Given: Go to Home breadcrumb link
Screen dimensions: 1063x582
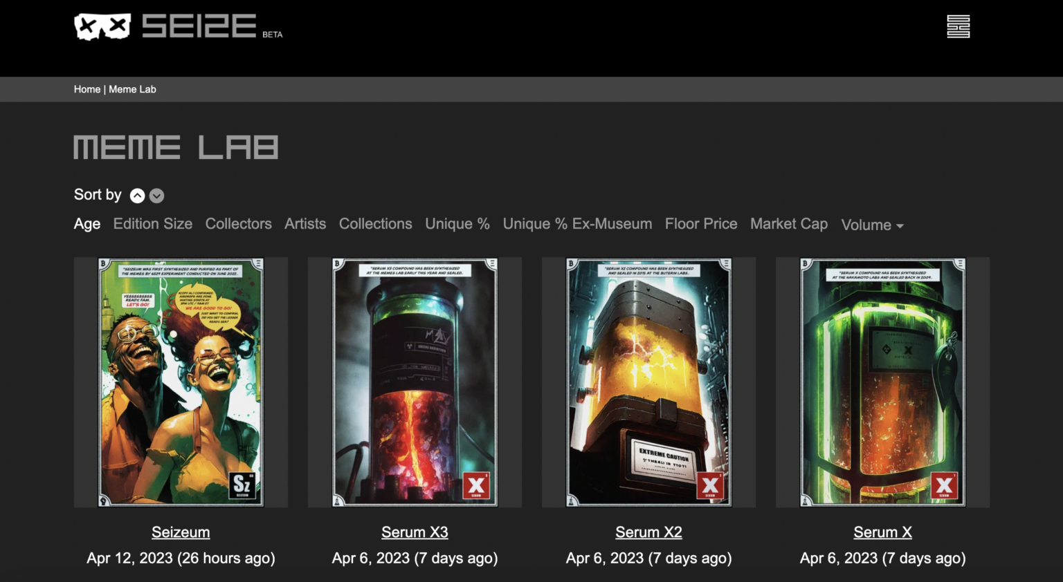Looking at the screenshot, I should [87, 89].
